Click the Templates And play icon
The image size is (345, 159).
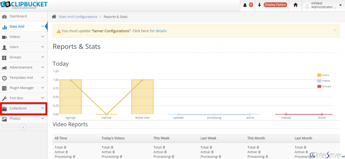tap(4, 78)
